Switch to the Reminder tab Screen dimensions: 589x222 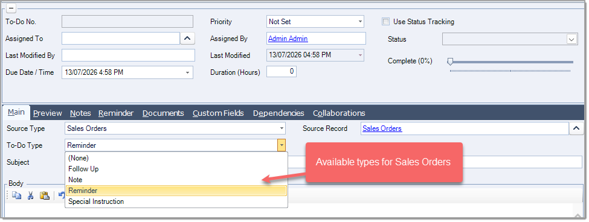(116, 113)
